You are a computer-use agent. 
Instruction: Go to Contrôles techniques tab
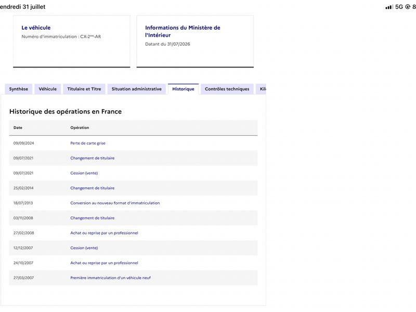pos(227,89)
